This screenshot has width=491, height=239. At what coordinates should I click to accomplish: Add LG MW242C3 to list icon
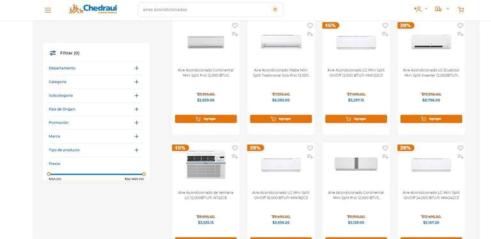tap(460, 157)
